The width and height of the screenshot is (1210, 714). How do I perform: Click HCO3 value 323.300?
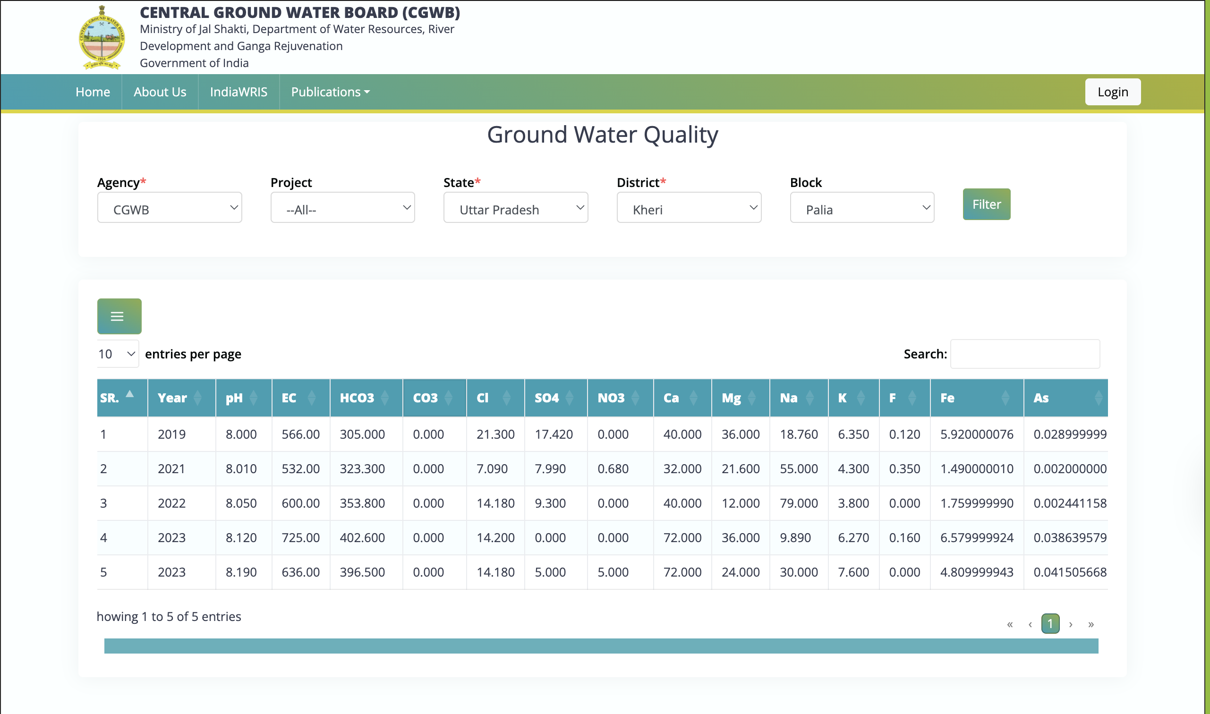click(362, 468)
